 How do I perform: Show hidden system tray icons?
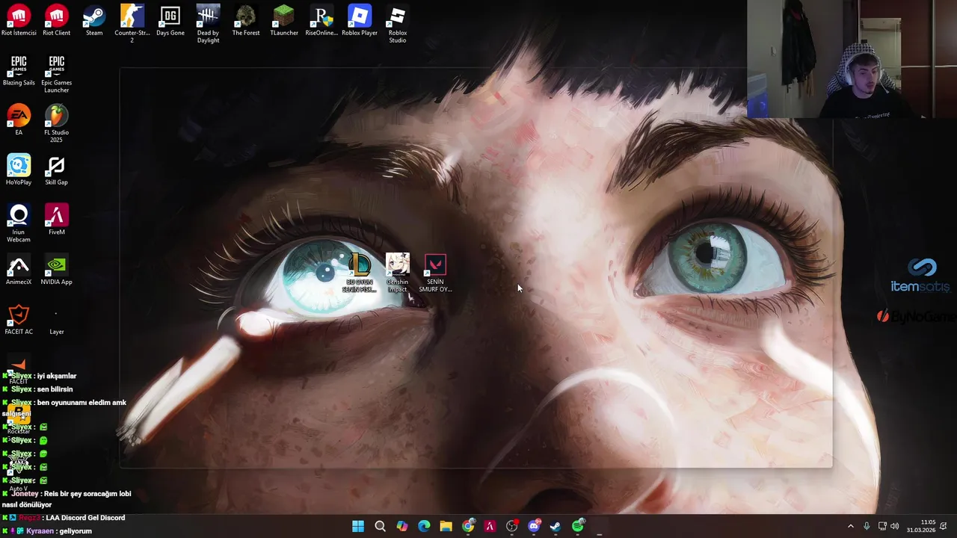850,526
